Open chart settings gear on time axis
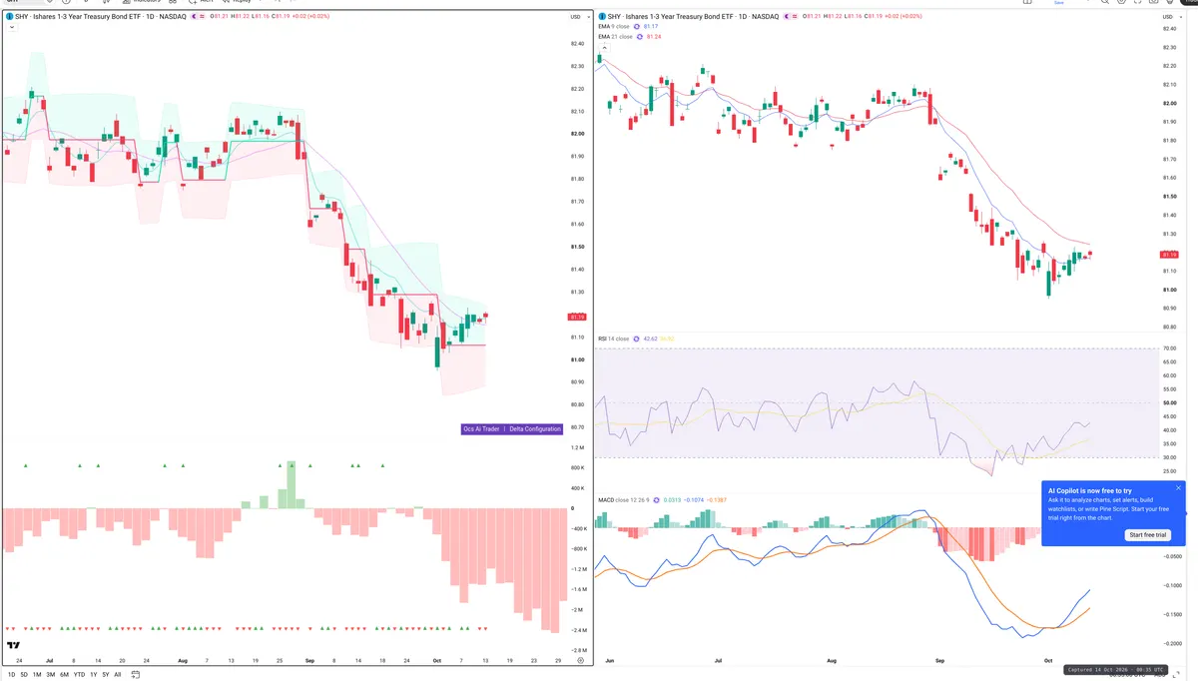Viewport: 1198px width, 681px height. coord(580,661)
